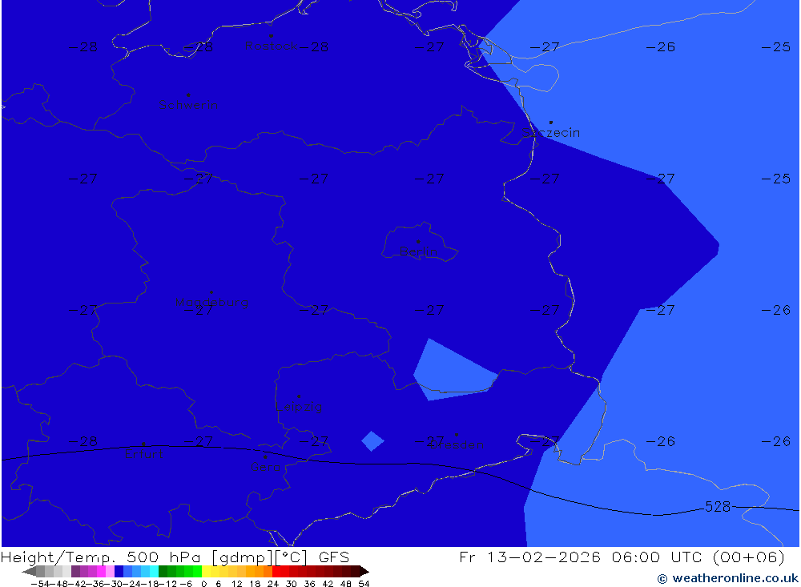Viewport: 801px width, 587px height.
Task: Click the 0 legend scale label
Action: (x=203, y=584)
